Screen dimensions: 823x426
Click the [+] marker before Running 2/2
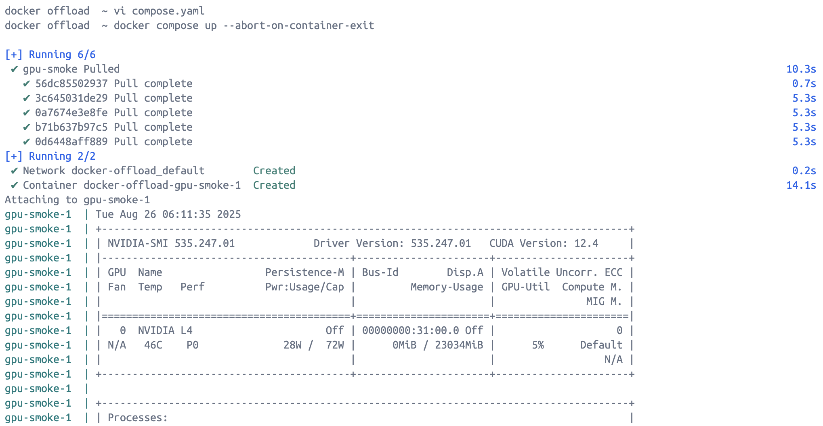(14, 156)
